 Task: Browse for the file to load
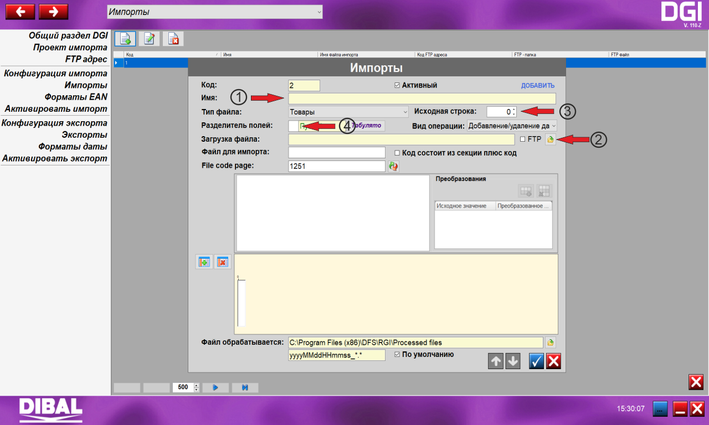click(550, 139)
